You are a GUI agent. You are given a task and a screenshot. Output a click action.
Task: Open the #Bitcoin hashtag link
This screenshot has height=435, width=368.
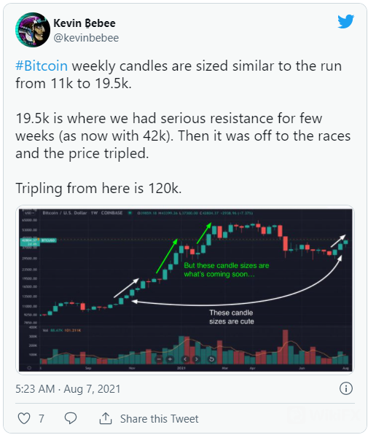[x=42, y=66]
